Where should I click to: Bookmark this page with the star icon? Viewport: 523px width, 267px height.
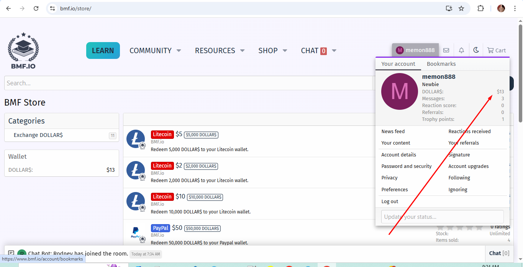click(461, 8)
